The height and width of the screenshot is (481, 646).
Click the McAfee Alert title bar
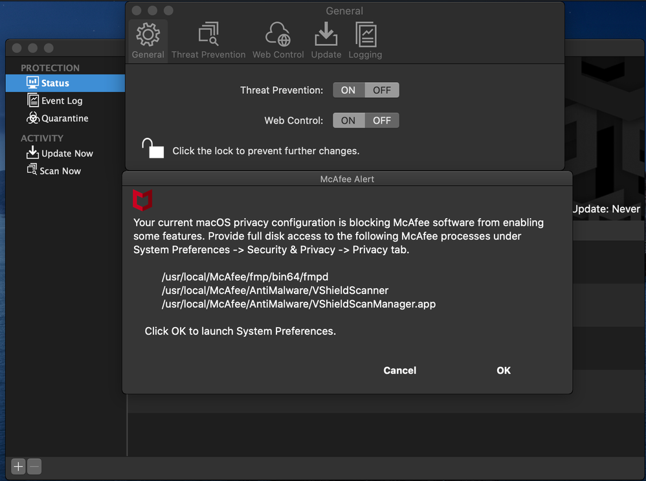click(348, 179)
